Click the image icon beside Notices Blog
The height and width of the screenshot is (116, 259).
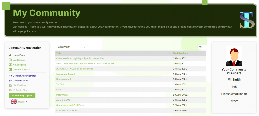click(x=10, y=65)
